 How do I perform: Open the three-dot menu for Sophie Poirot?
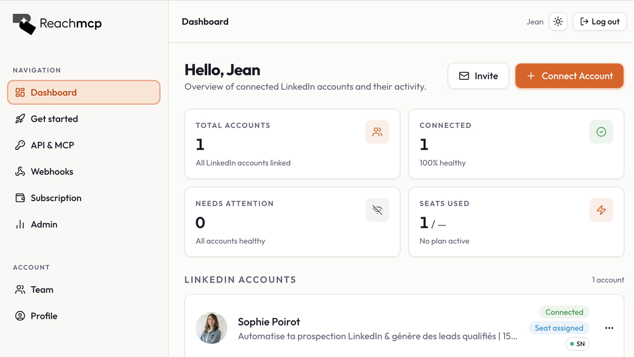609,328
